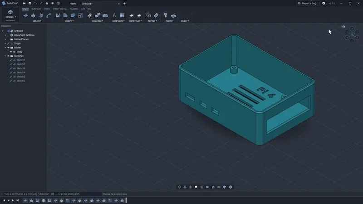Select the Sweep tool in Create

click(49, 15)
